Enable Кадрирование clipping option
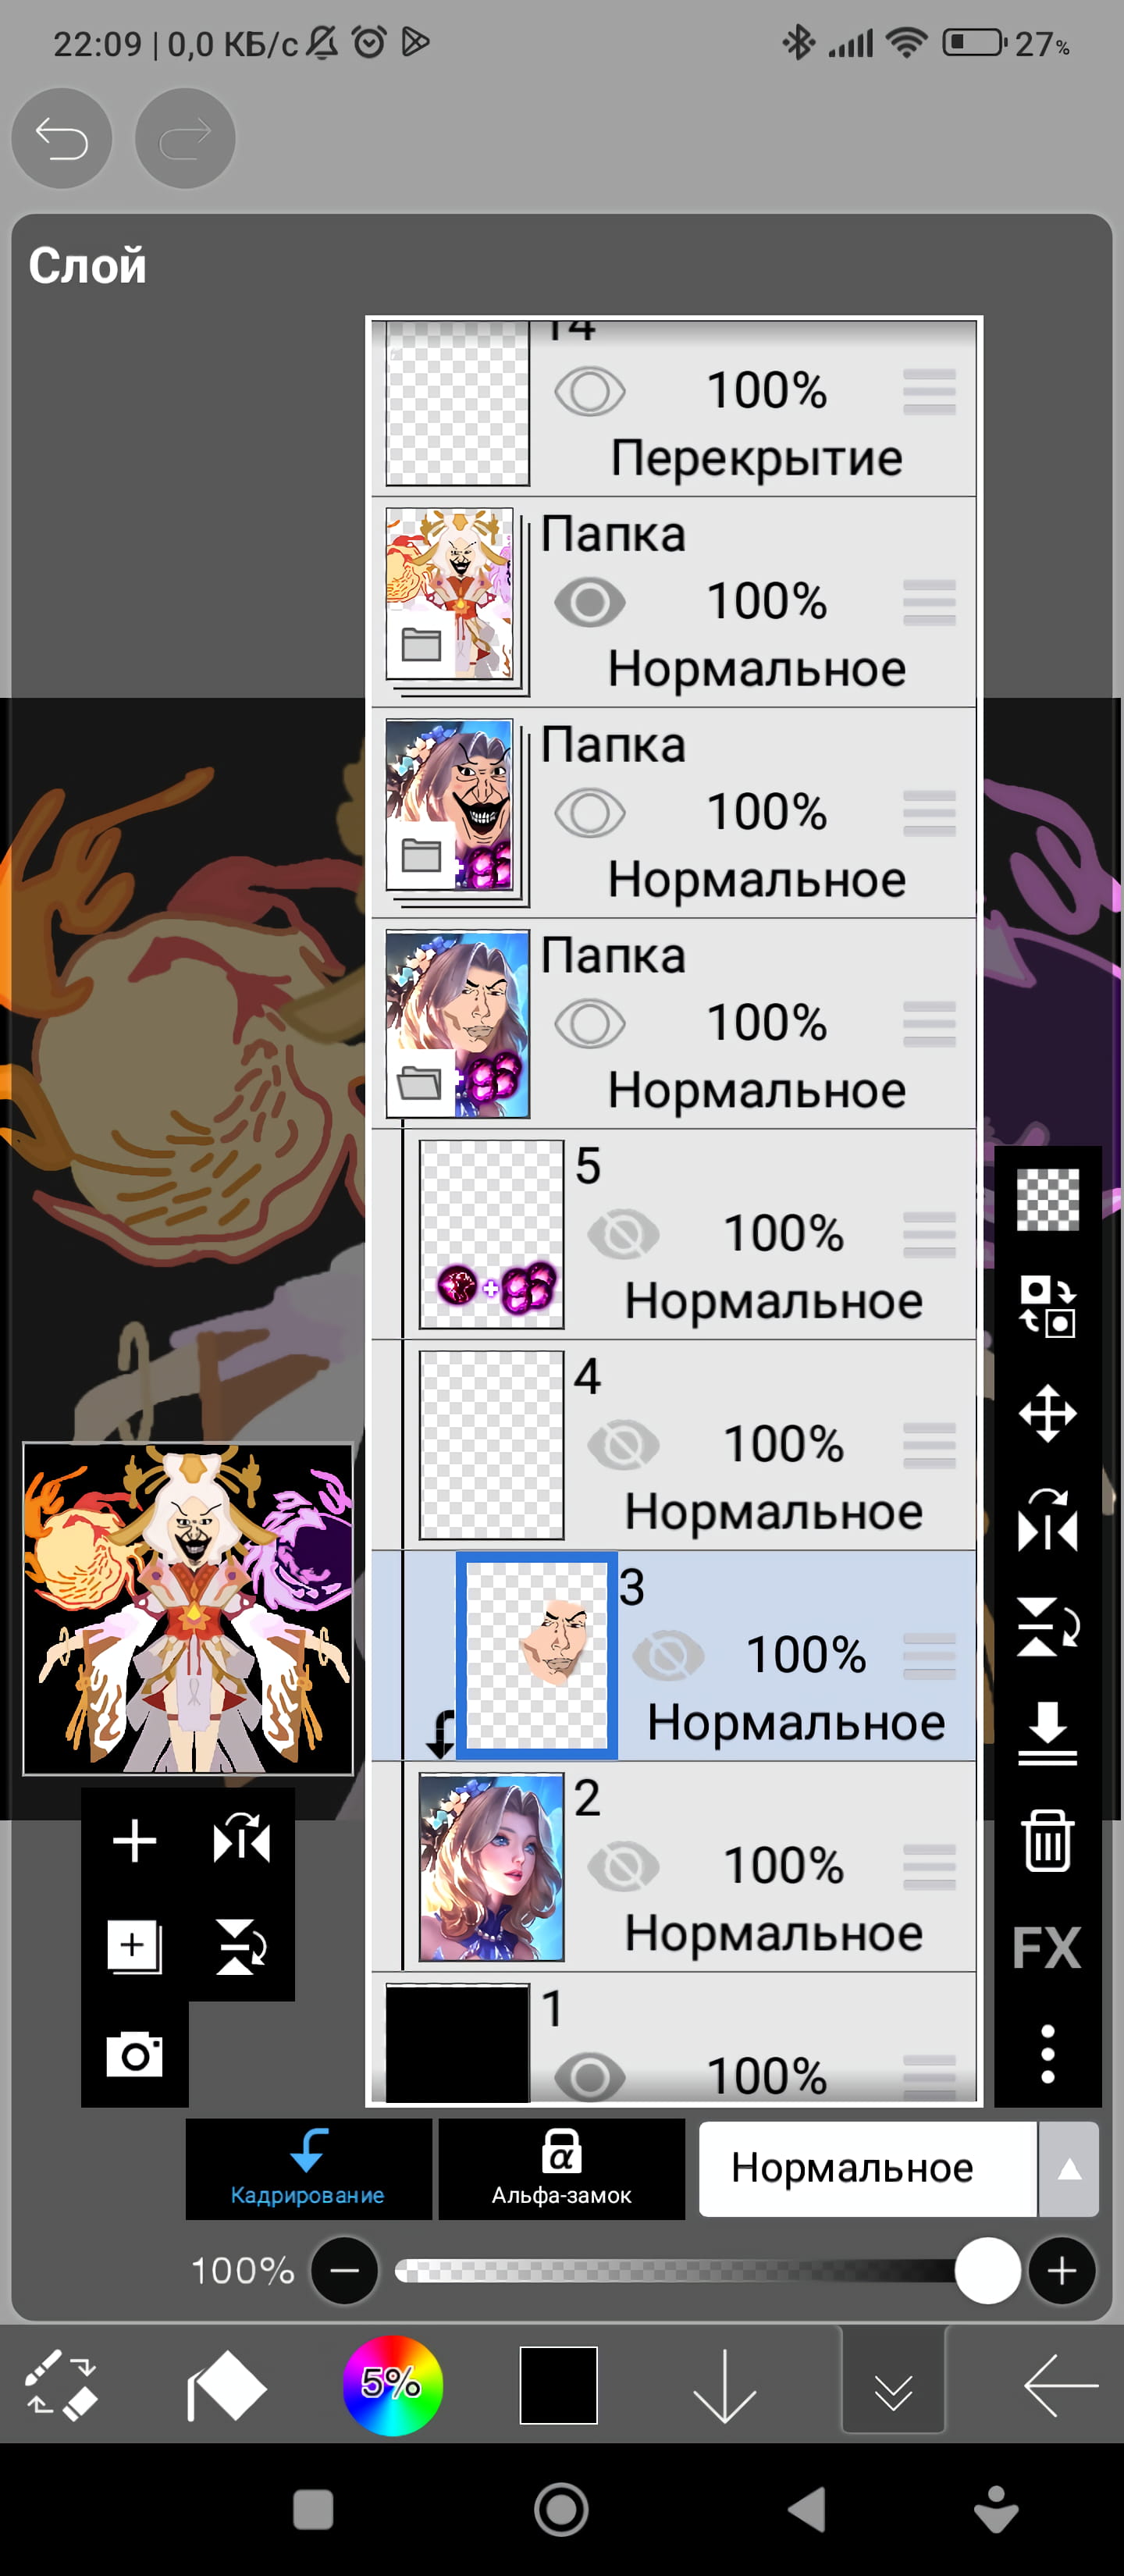Image resolution: width=1124 pixels, height=2576 pixels. click(x=308, y=2168)
